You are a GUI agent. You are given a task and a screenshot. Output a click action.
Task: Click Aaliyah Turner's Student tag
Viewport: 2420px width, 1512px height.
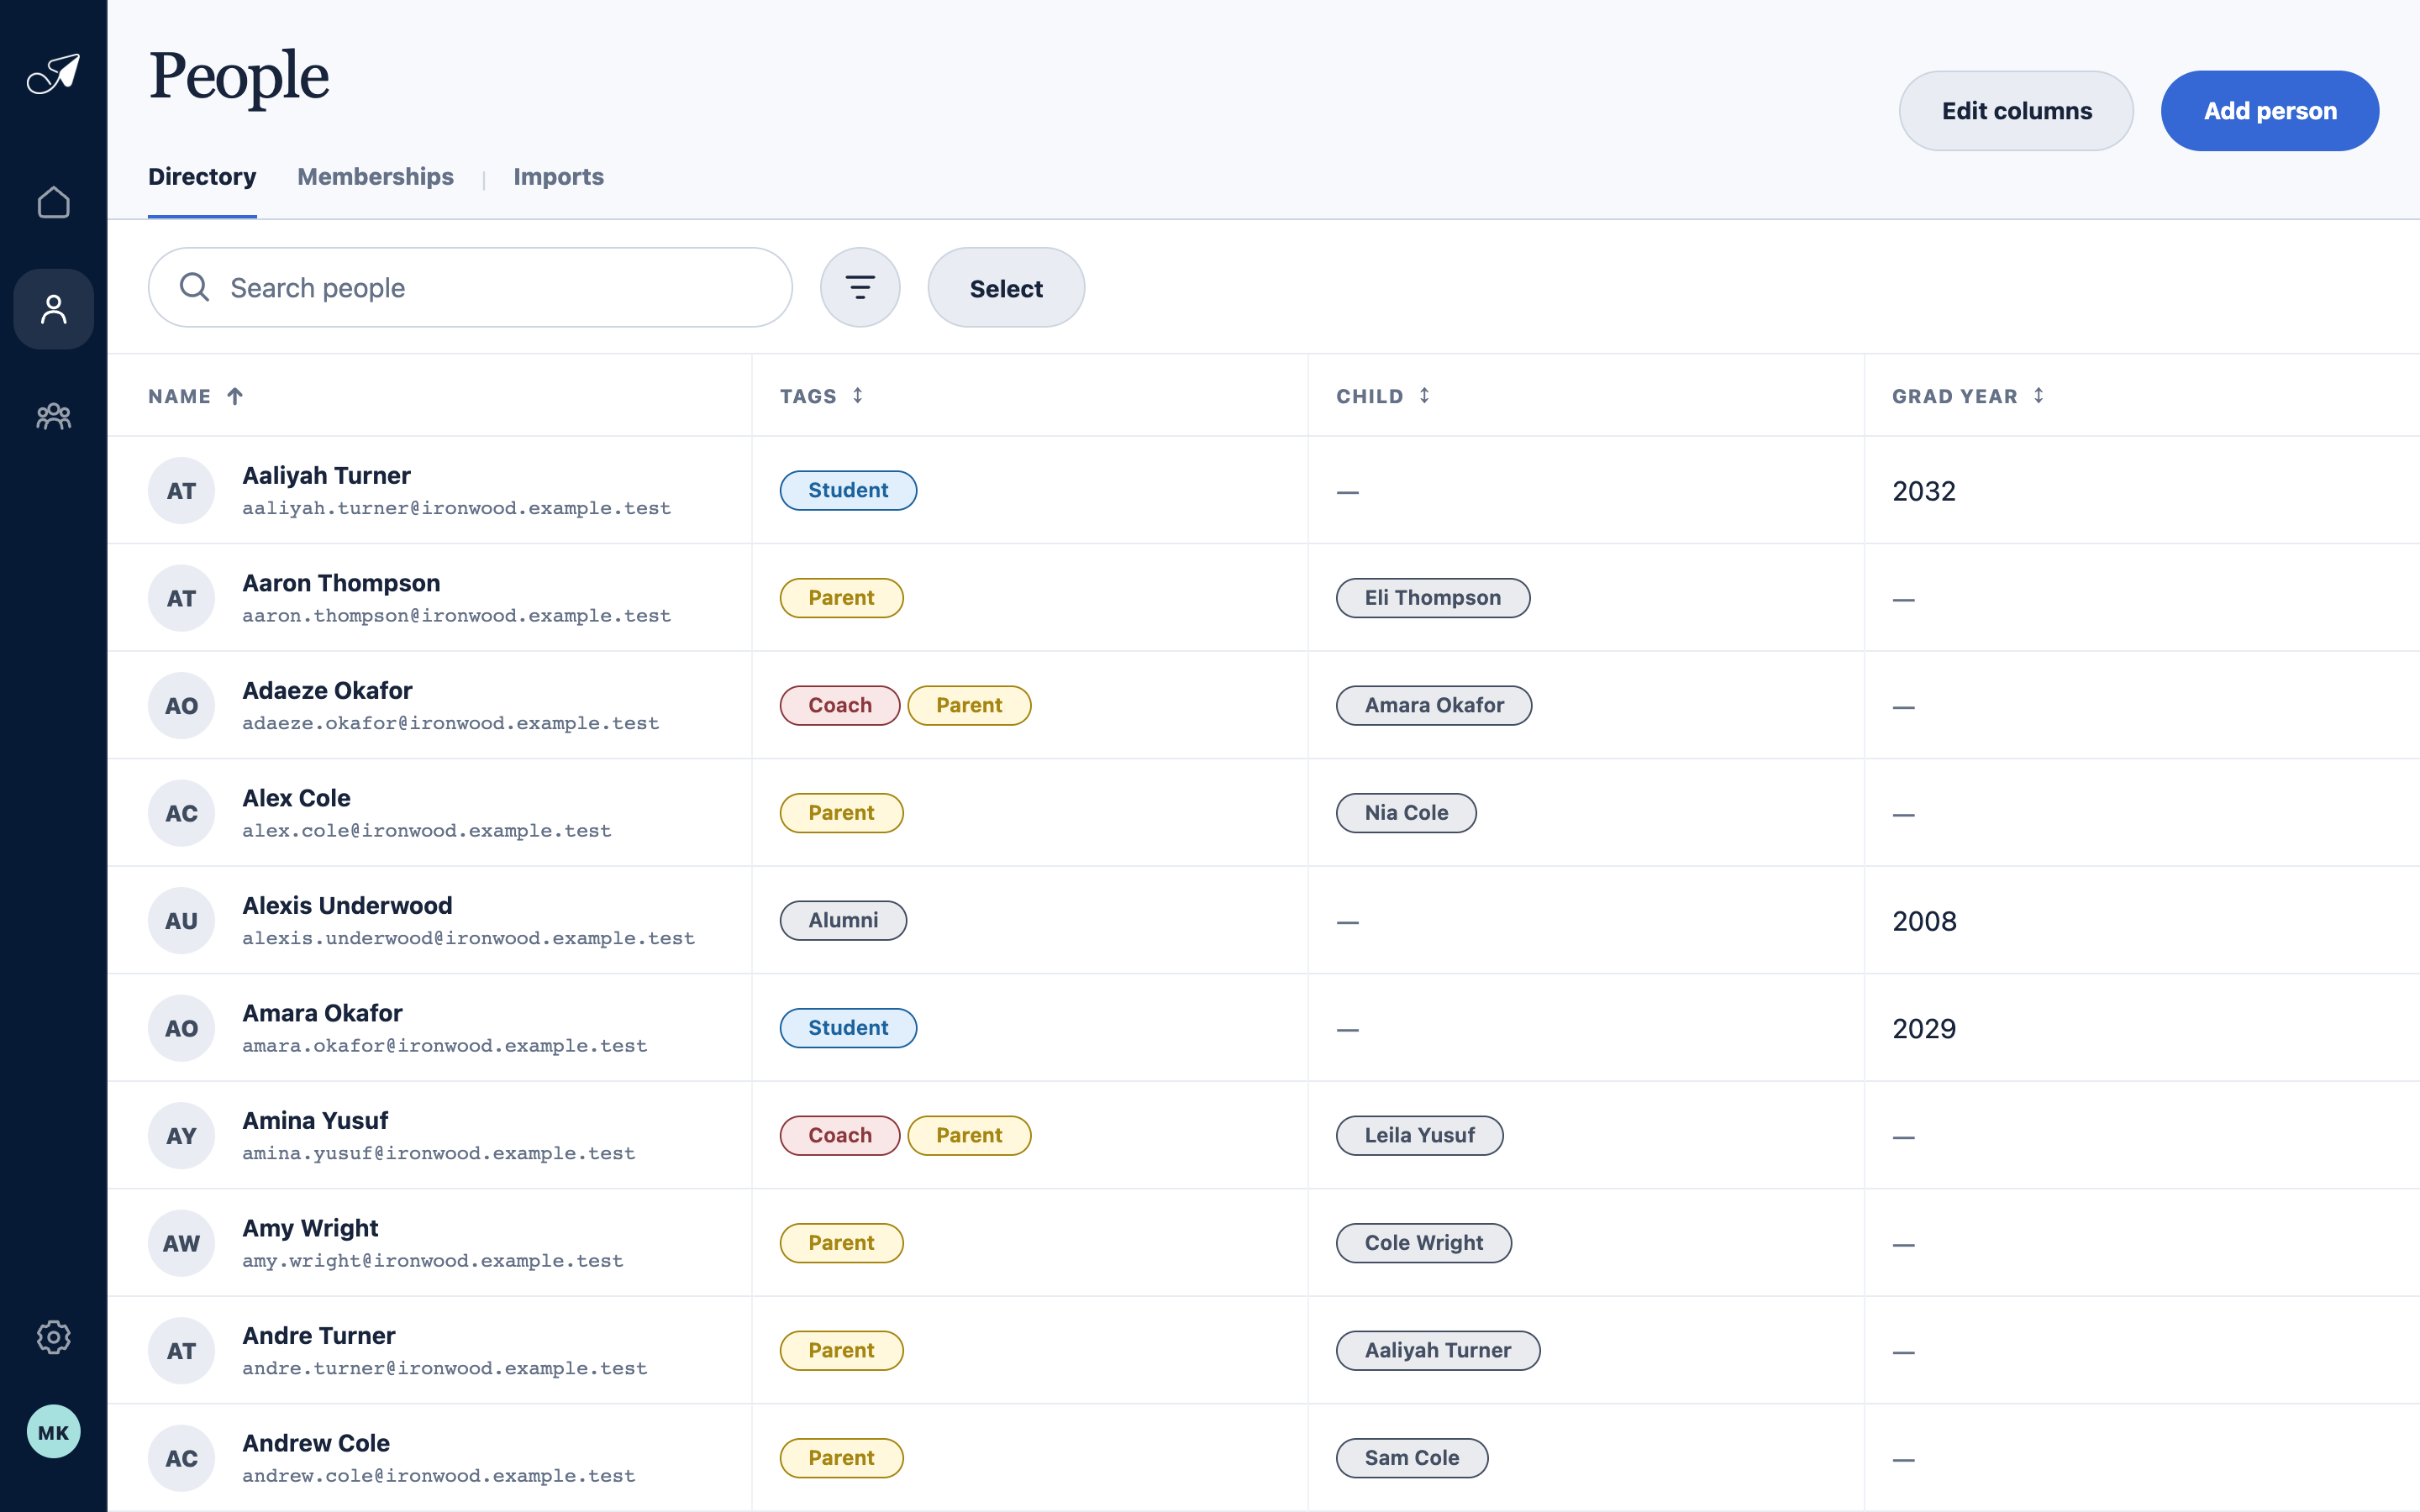[848, 490]
